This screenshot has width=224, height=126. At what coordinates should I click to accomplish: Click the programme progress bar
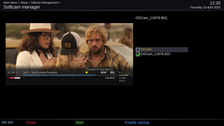click(x=68, y=75)
